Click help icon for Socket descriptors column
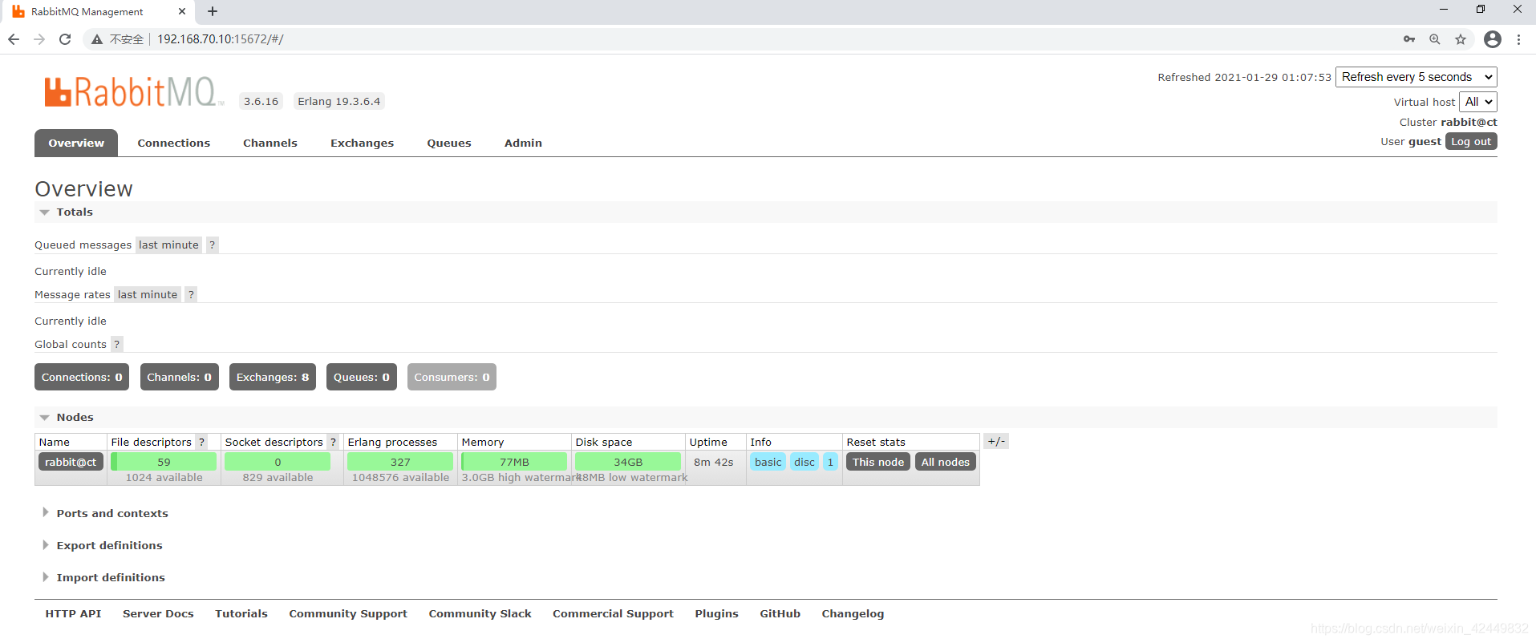This screenshot has width=1536, height=643. [x=334, y=443]
